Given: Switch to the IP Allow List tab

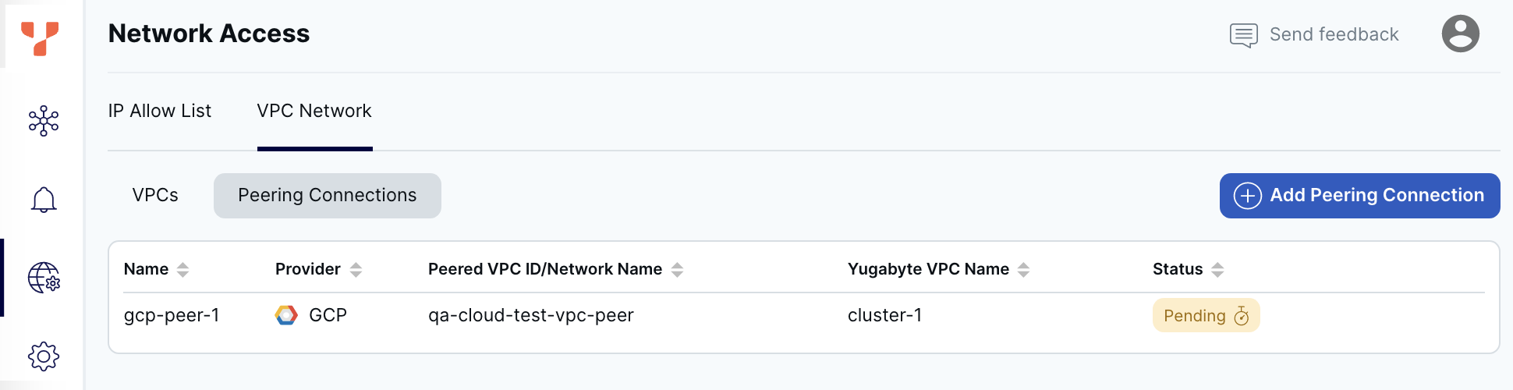Looking at the screenshot, I should (x=159, y=111).
